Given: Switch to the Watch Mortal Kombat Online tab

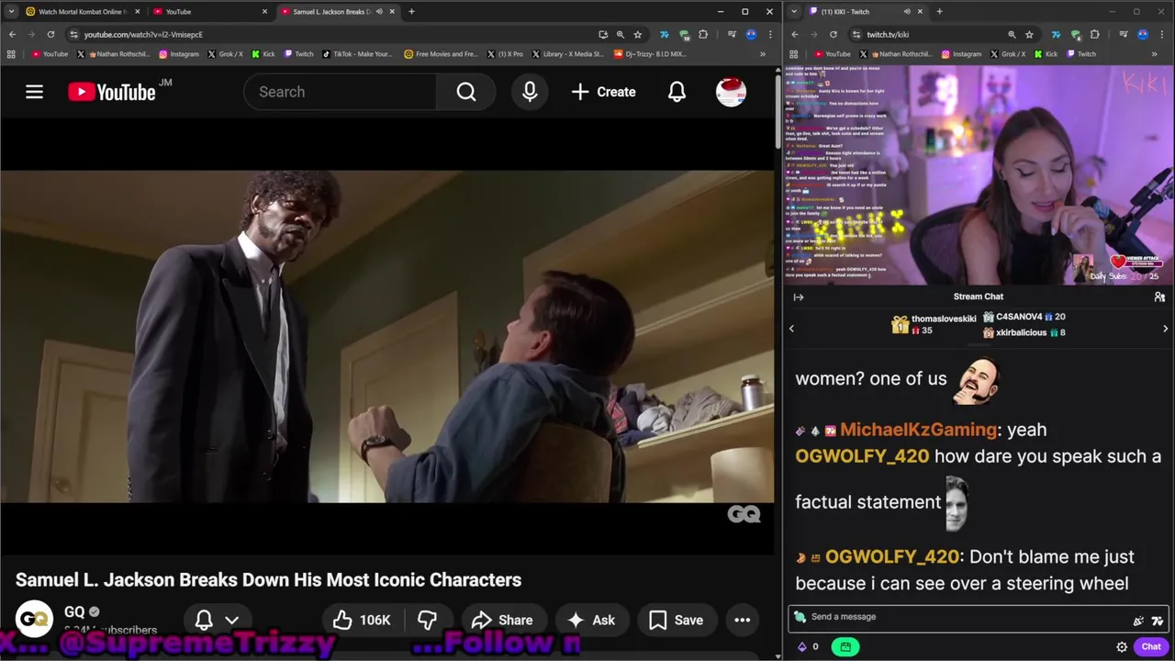Looking at the screenshot, I should point(82,12).
